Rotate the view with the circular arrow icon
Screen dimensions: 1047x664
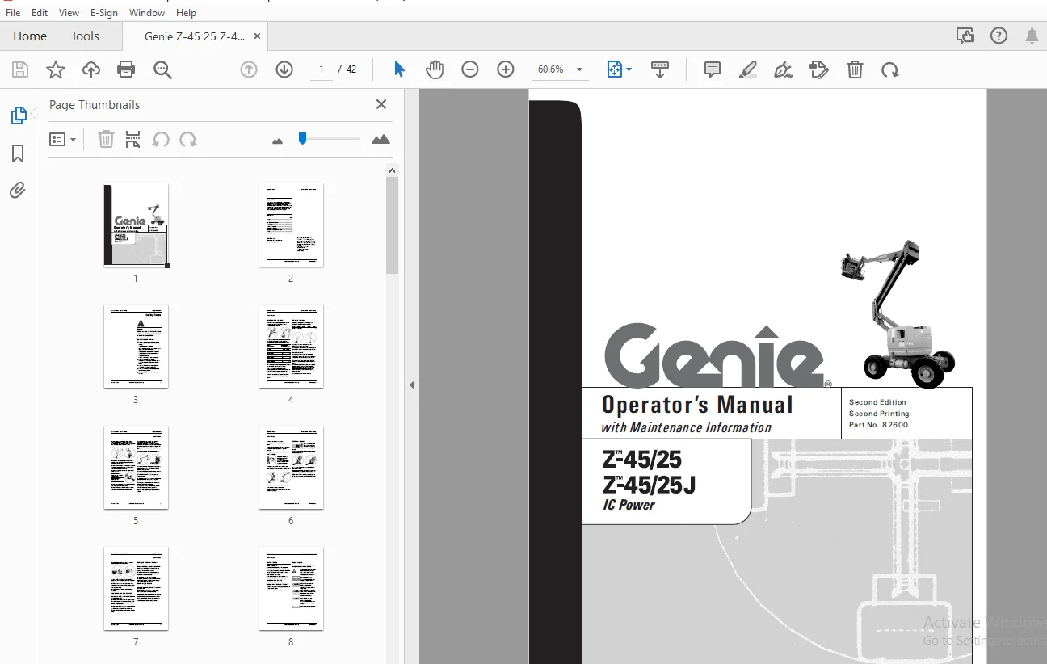[890, 69]
